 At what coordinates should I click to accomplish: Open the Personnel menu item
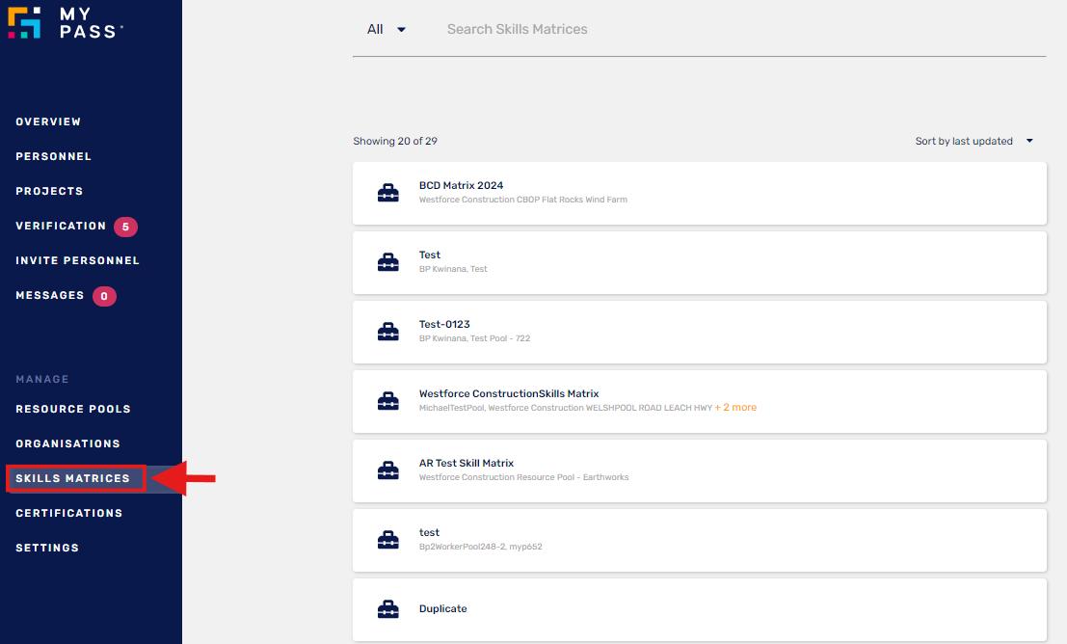(53, 156)
